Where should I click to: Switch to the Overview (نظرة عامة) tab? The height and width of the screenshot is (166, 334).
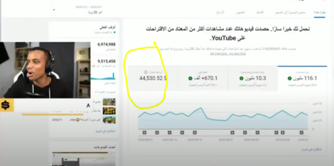click(x=320, y=13)
